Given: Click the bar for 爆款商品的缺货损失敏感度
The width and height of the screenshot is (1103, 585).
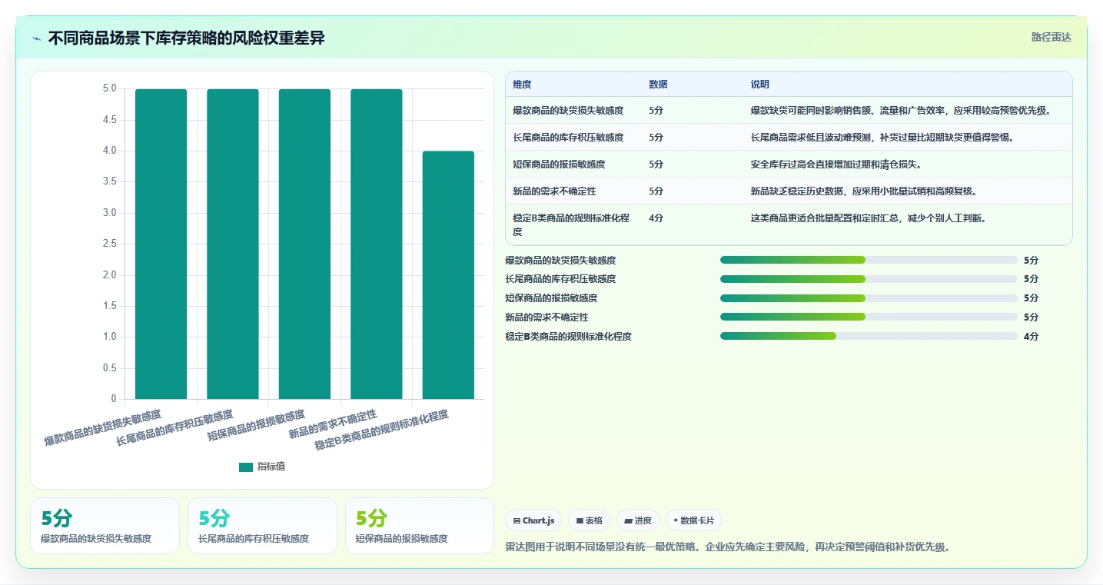Looking at the screenshot, I should pos(161,244).
